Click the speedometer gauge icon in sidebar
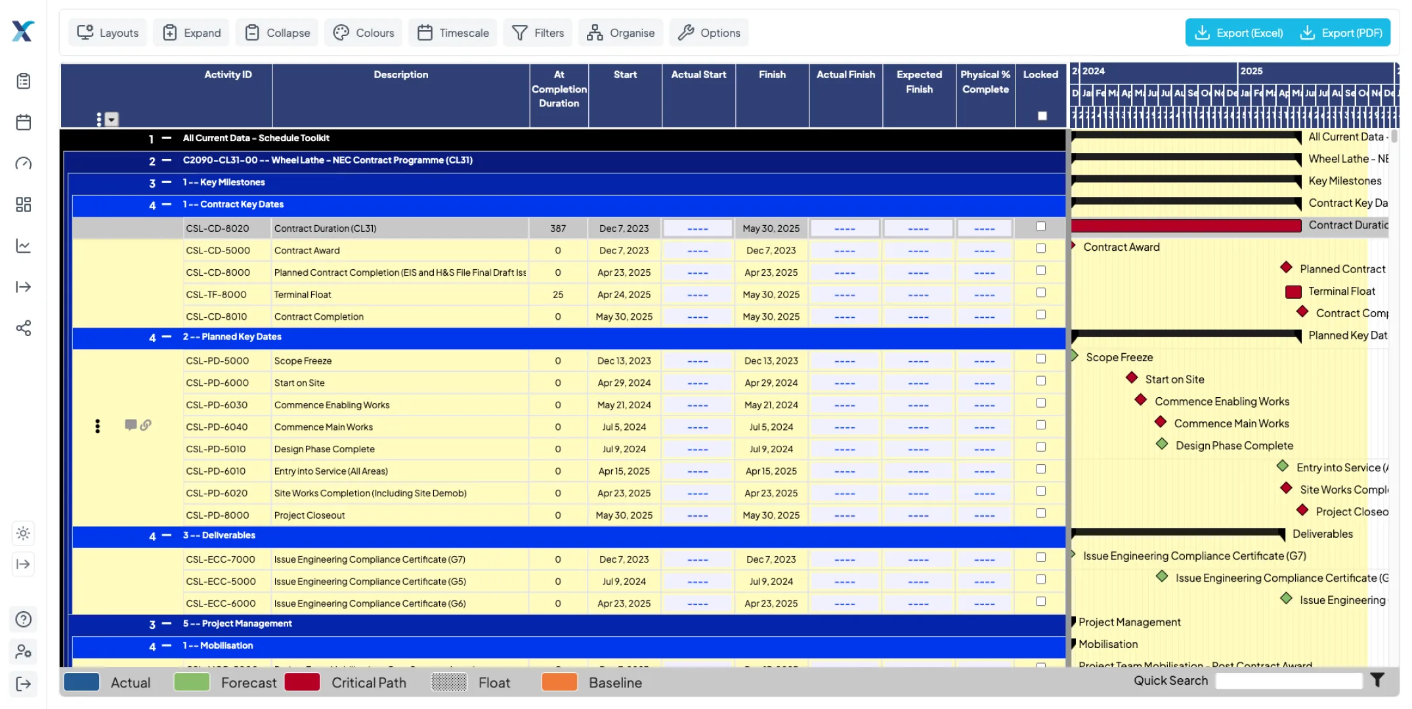 click(x=24, y=163)
